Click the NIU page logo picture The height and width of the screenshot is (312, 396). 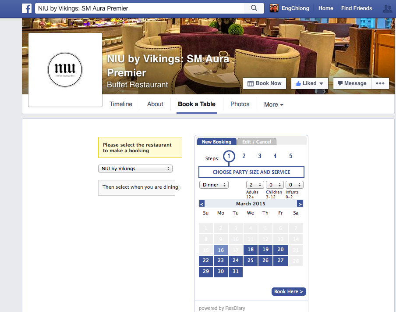point(65,70)
